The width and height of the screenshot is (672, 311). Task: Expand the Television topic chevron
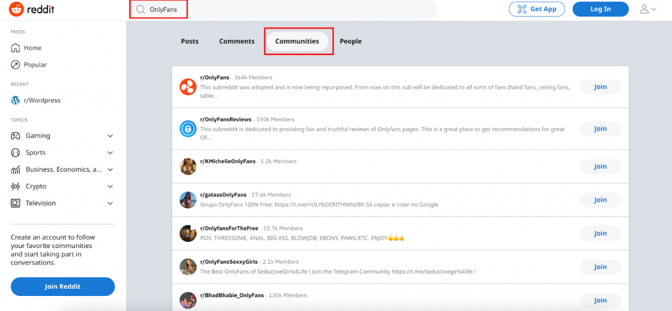[110, 203]
